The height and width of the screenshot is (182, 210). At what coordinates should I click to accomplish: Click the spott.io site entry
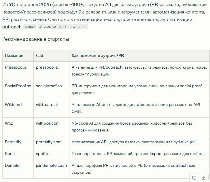coord(43,154)
